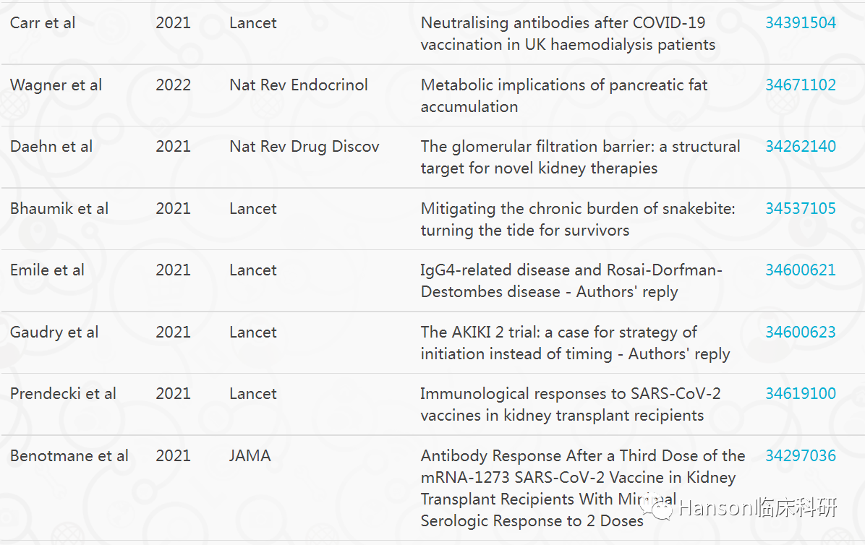The width and height of the screenshot is (865, 545).
Task: Click the JAMA journal cell
Action: [250, 455]
